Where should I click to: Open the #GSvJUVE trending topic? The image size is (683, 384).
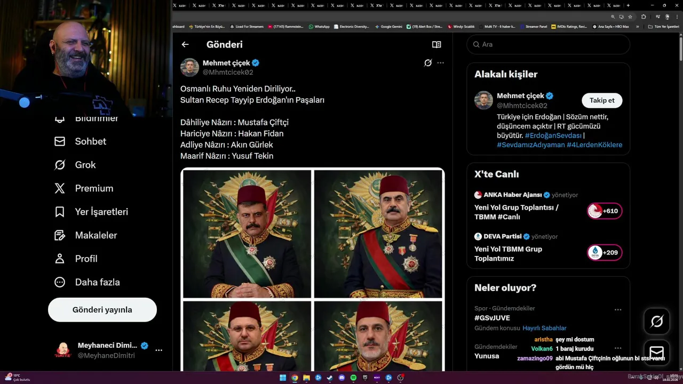coord(492,318)
